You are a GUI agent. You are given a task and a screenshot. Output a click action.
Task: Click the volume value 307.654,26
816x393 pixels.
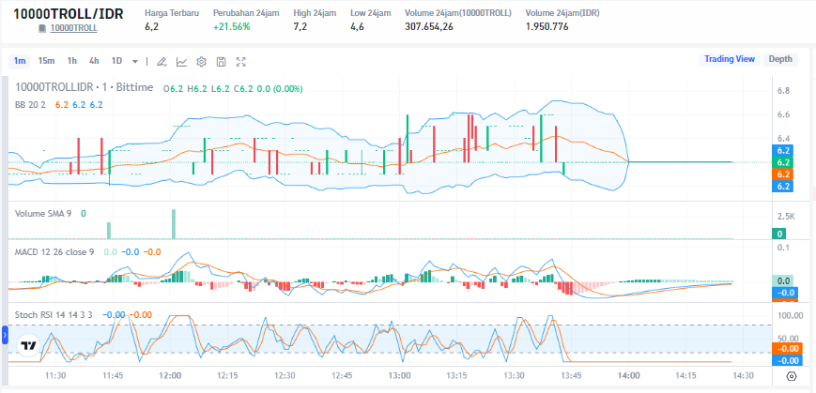point(429,26)
